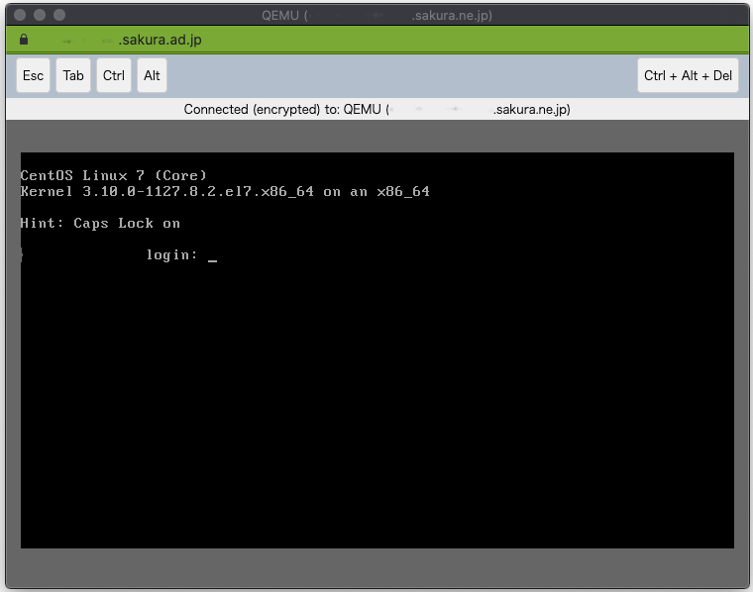Toggle the Ctrl modifier key
This screenshot has width=753, height=592.
[114, 75]
